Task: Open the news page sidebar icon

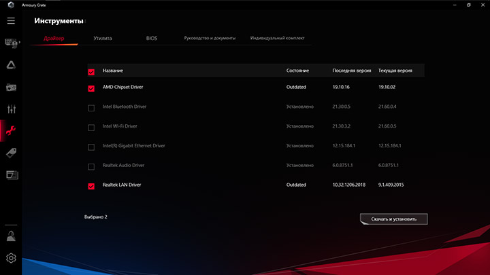Action: [x=12, y=175]
